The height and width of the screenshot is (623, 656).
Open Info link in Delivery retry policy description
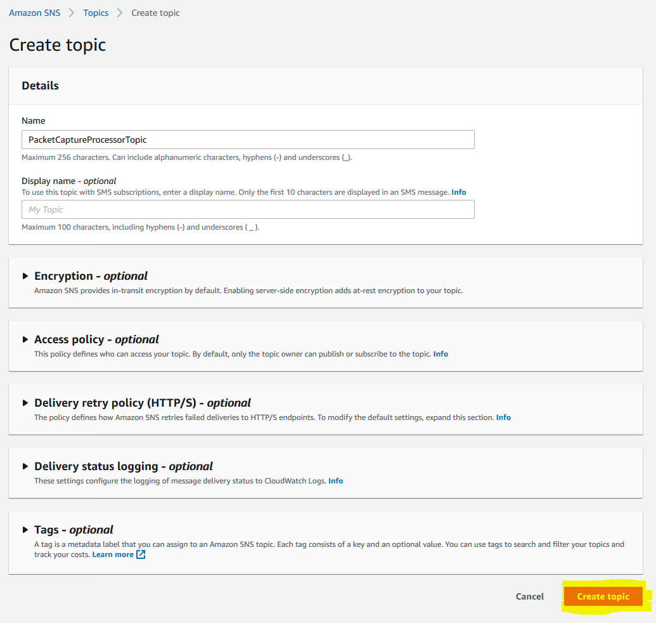(x=503, y=417)
